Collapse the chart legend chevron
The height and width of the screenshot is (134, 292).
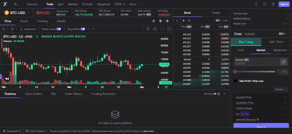click(x=6, y=46)
